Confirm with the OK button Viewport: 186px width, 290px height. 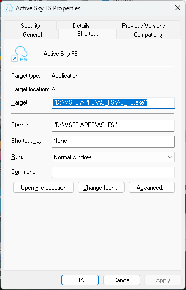tap(80, 280)
